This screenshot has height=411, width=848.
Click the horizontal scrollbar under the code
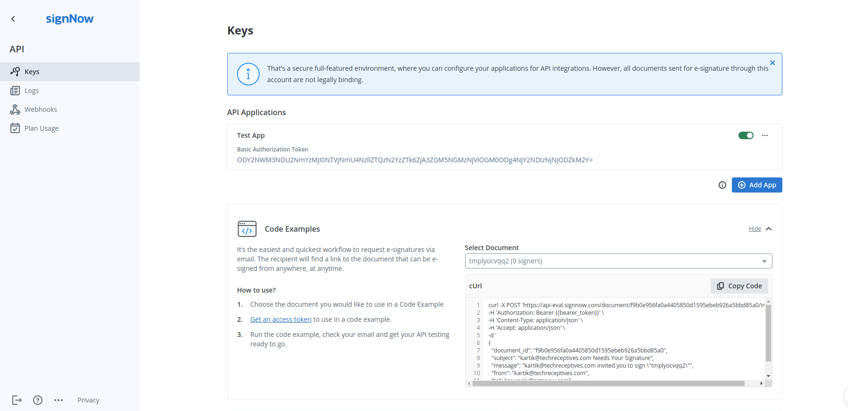tap(608, 384)
